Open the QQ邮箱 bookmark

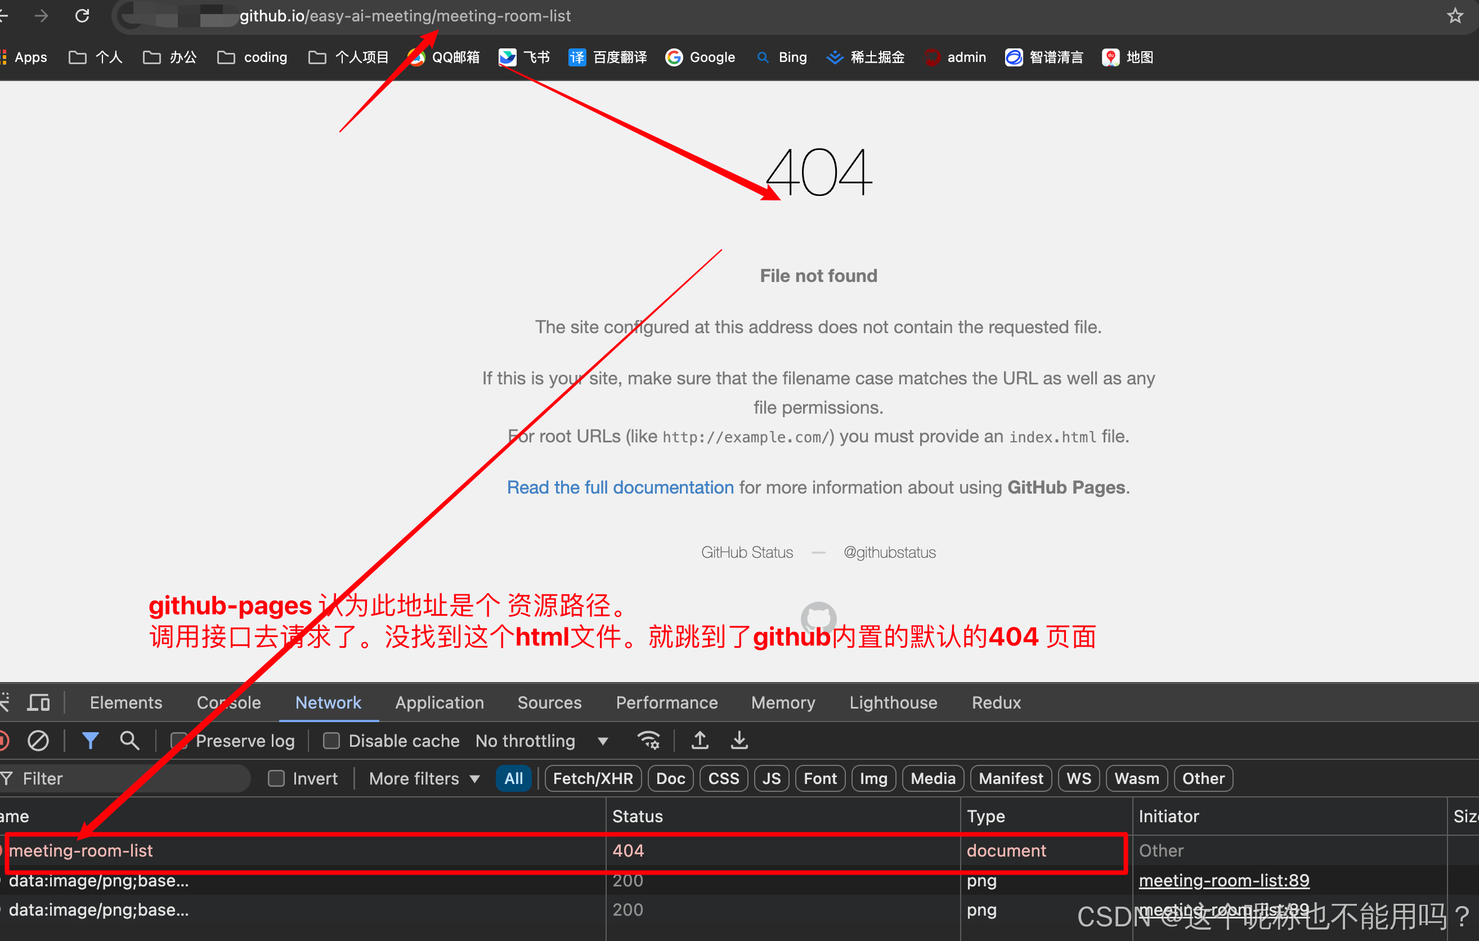coord(443,57)
